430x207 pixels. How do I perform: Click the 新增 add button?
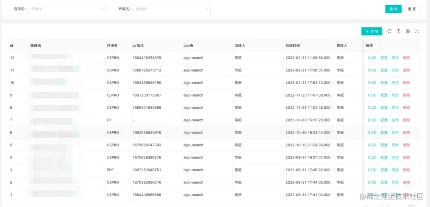(371, 31)
